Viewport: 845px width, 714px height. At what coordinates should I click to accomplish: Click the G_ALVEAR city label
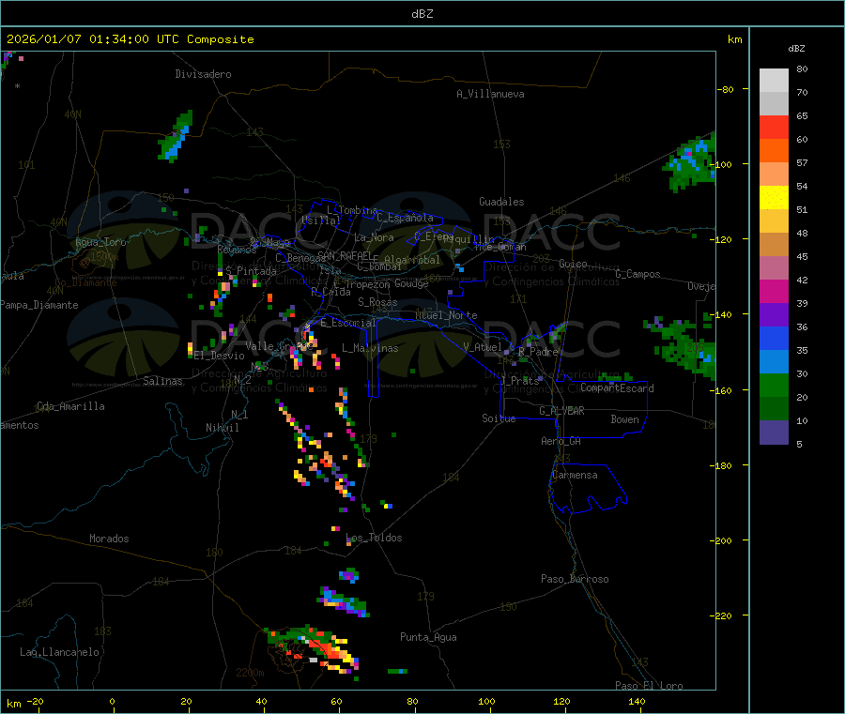point(561,411)
